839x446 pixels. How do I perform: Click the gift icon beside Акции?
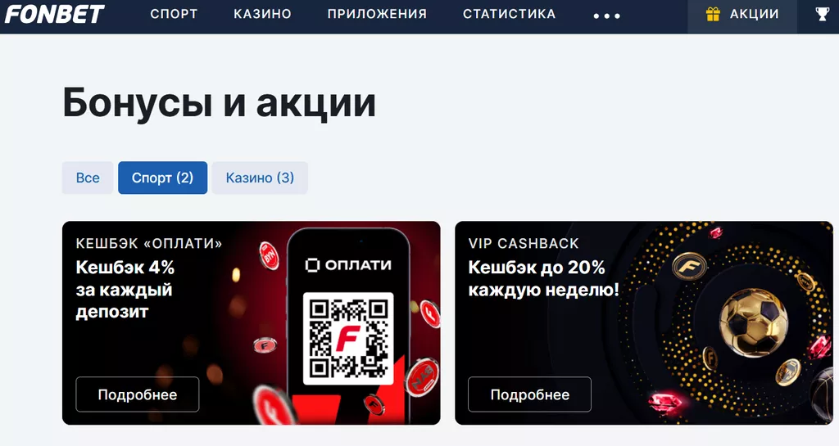coord(713,14)
